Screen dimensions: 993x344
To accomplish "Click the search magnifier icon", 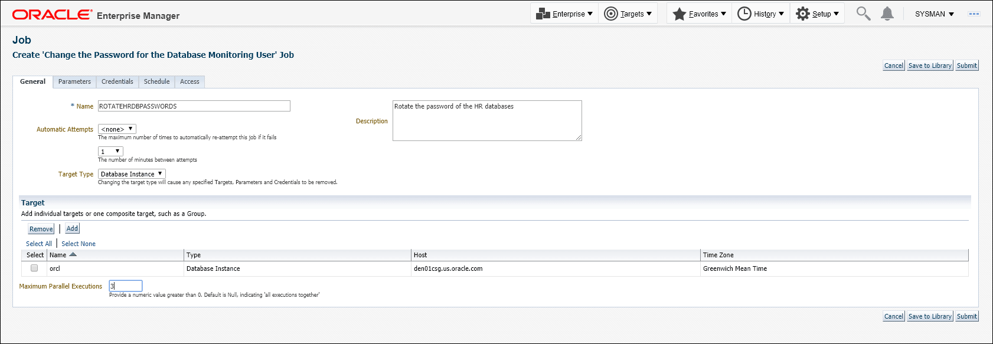I will click(x=863, y=14).
